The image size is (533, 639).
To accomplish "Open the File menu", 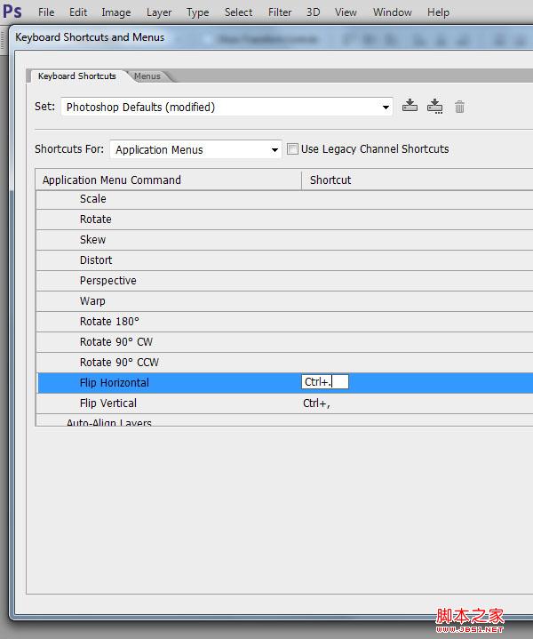I will [46, 12].
